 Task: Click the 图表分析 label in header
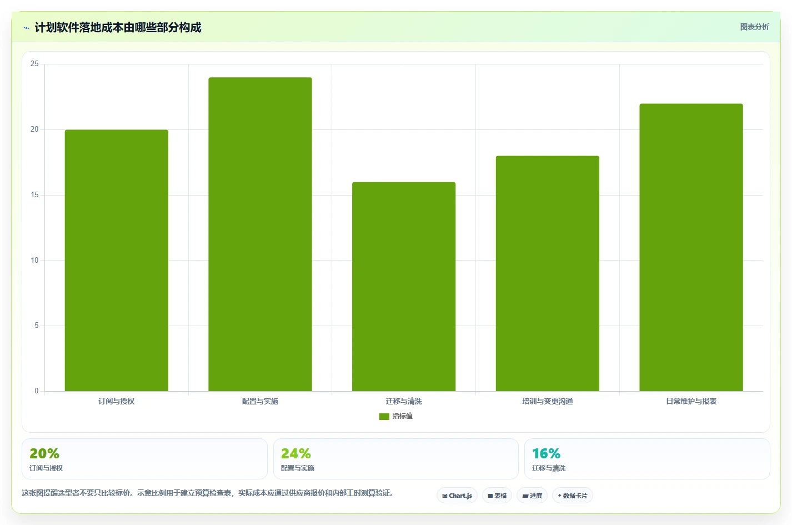click(x=754, y=27)
